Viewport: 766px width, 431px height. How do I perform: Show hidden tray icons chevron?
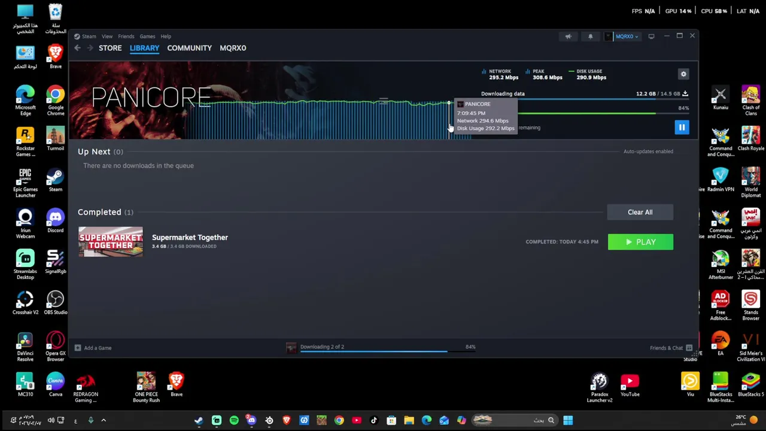point(103,420)
